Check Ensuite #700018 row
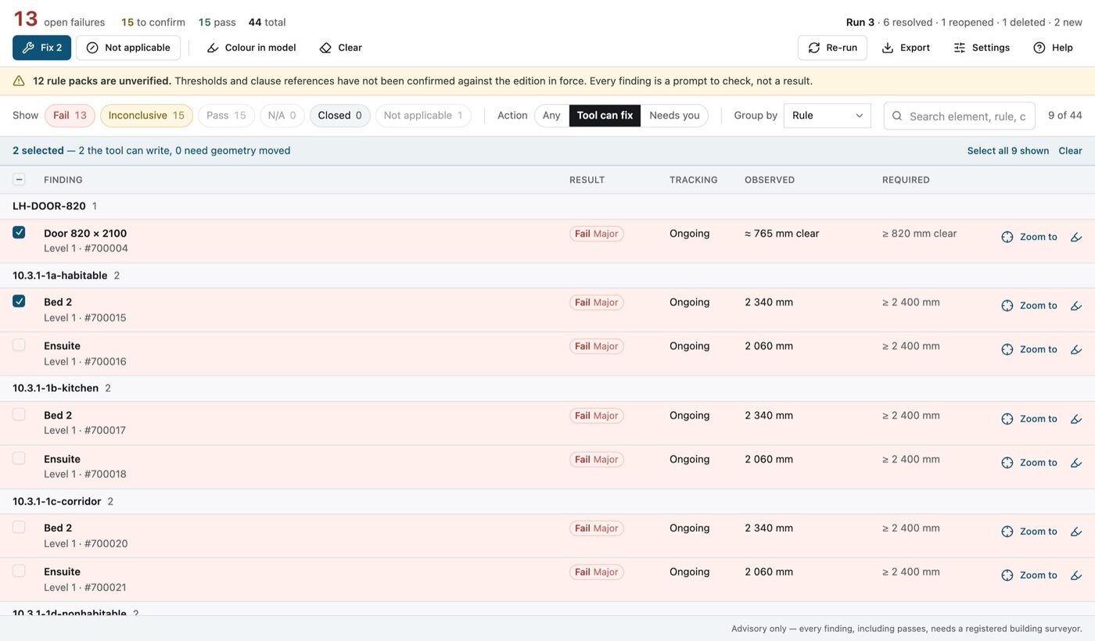 coord(19,458)
